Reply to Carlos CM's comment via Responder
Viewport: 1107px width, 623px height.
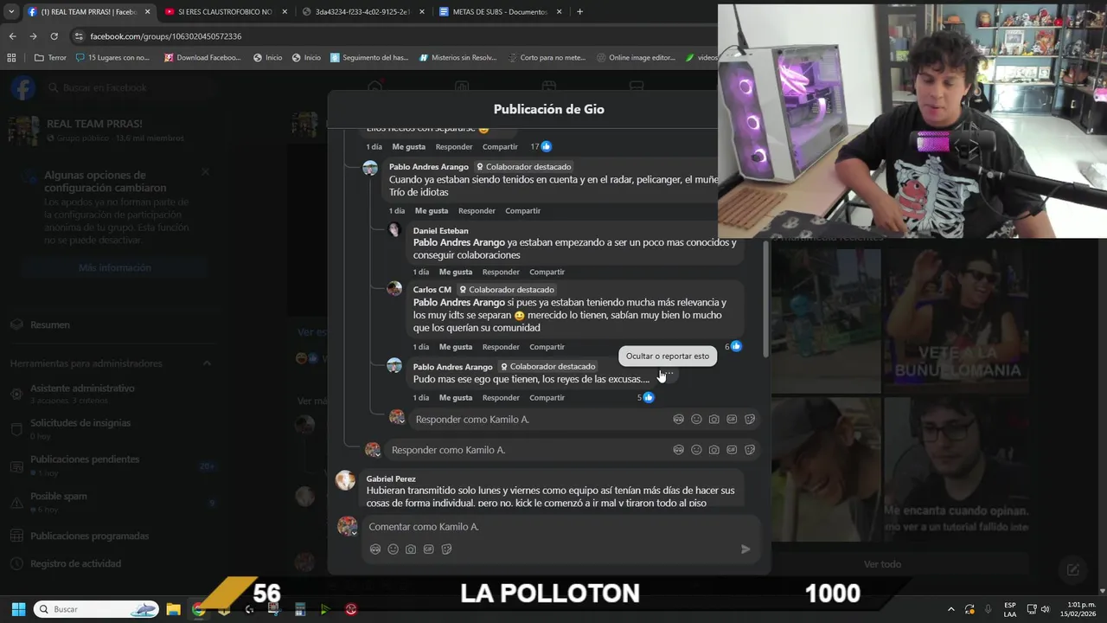click(x=501, y=347)
